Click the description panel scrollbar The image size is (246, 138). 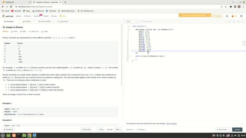(x=122, y=55)
